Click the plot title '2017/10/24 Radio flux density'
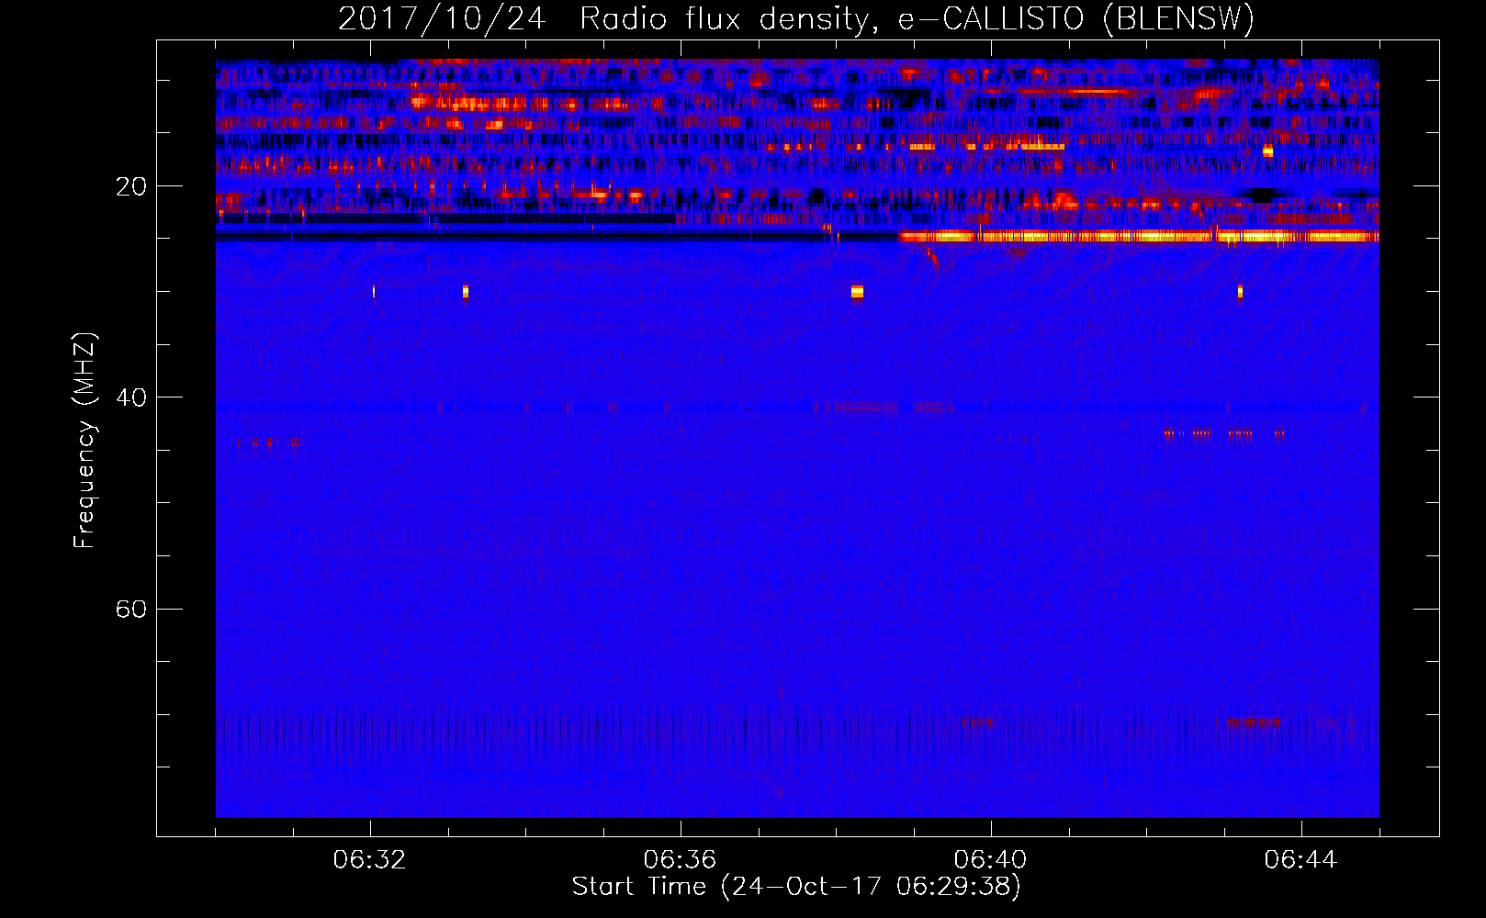Image resolution: width=1486 pixels, height=918 pixels. 795,18
